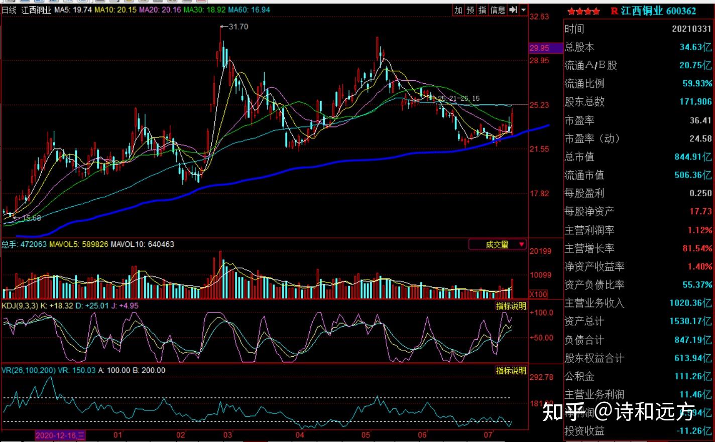Click the 市盈率 36.41 value
Image resolution: width=715 pixels, height=442 pixels.
[700, 120]
